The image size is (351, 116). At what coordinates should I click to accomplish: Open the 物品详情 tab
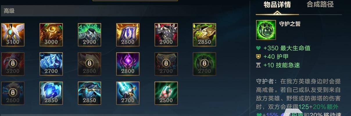(277, 5)
